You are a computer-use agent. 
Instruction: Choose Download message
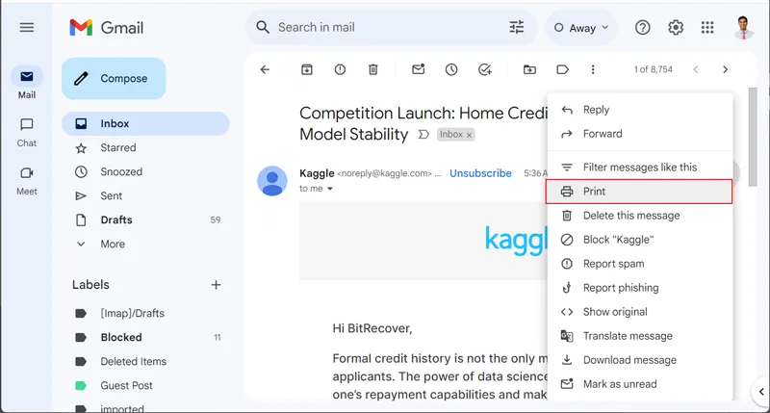640,360
